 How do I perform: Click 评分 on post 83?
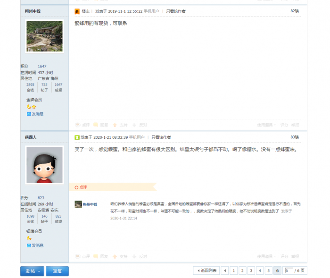point(284,256)
